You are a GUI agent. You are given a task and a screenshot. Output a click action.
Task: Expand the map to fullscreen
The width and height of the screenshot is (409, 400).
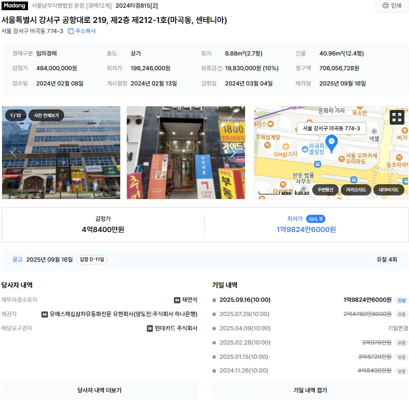(397, 117)
